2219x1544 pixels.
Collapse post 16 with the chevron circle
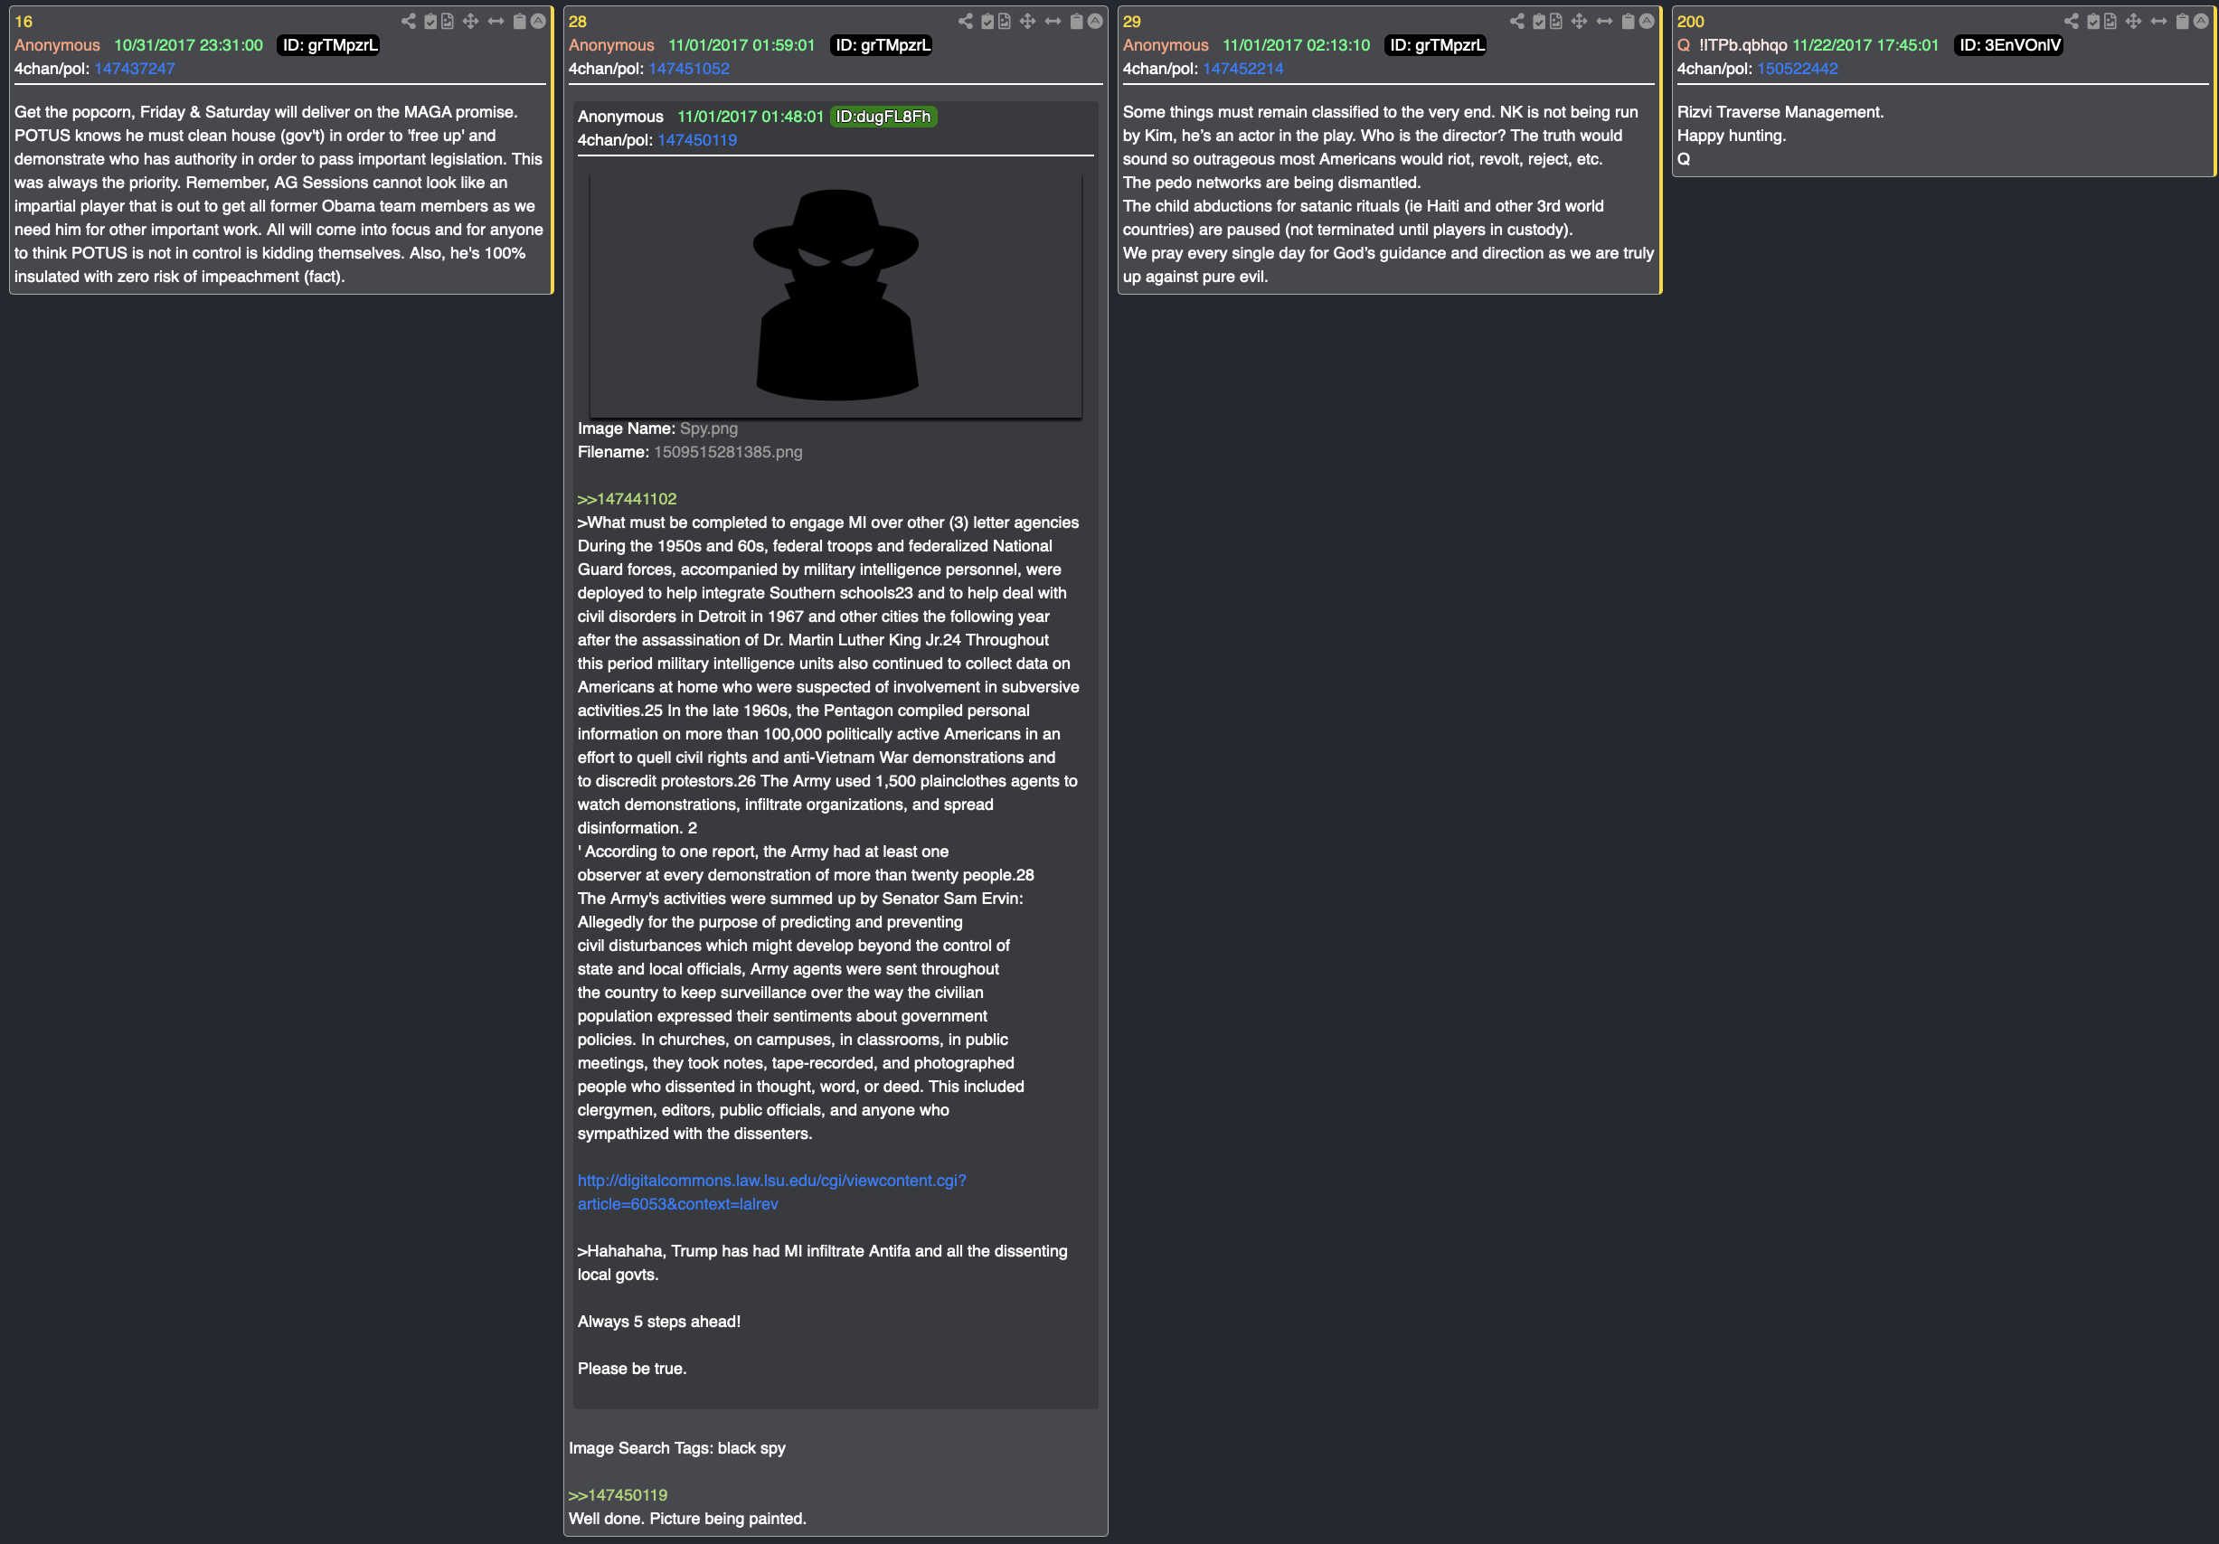coord(538,22)
